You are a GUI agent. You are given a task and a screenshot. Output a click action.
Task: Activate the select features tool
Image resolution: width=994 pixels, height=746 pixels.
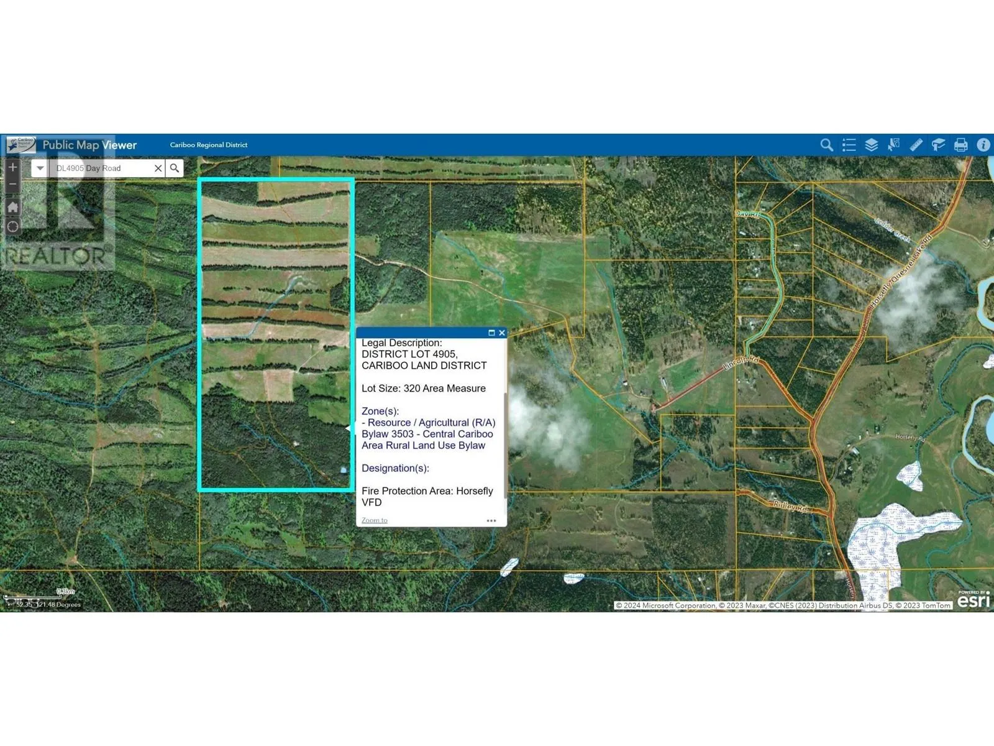(x=893, y=145)
